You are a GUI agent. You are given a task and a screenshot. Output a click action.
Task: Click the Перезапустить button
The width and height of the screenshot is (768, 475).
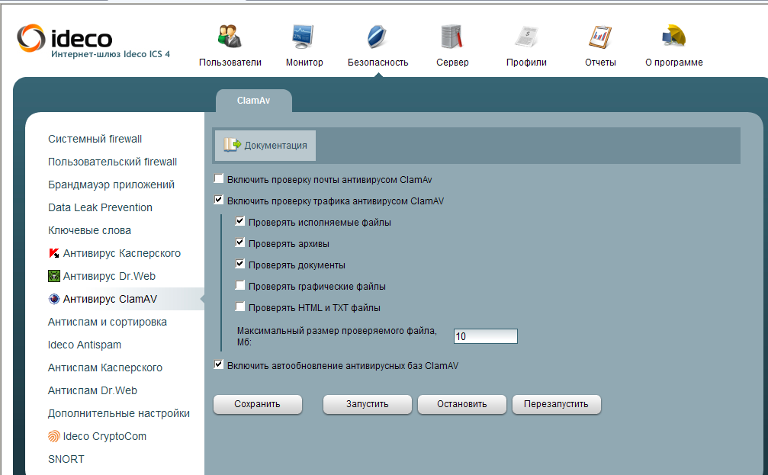(557, 405)
